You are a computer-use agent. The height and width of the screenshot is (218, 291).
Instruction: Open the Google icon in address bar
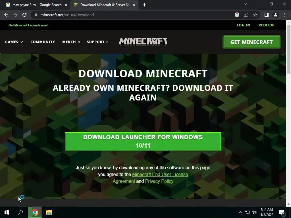237,15
